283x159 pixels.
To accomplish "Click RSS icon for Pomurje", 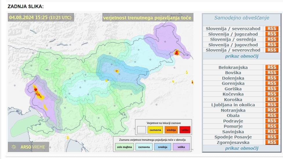I will (271, 126).
